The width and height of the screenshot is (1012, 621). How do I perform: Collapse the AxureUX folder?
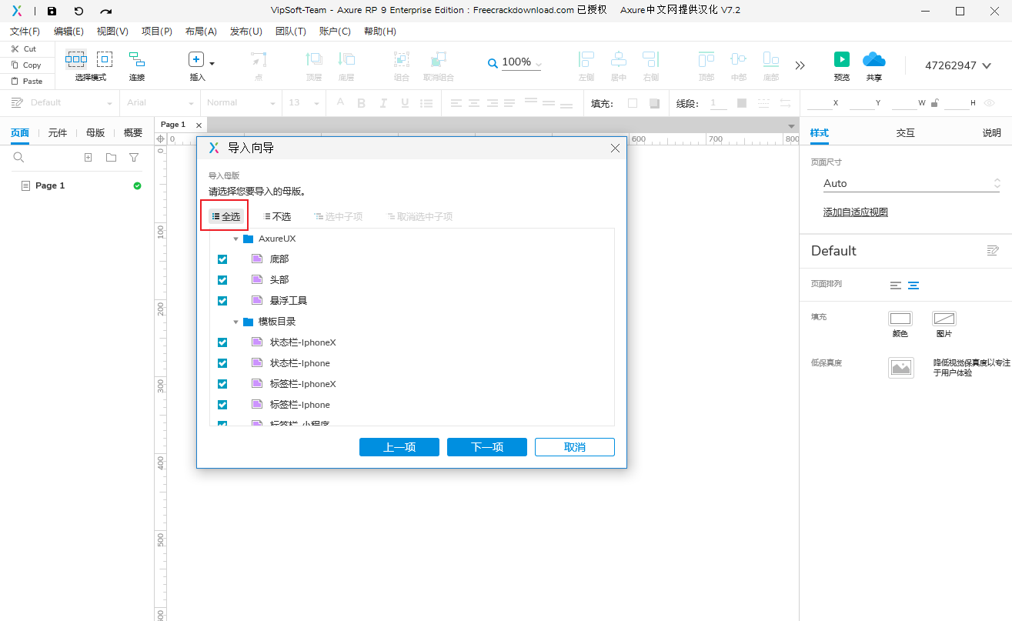point(236,239)
